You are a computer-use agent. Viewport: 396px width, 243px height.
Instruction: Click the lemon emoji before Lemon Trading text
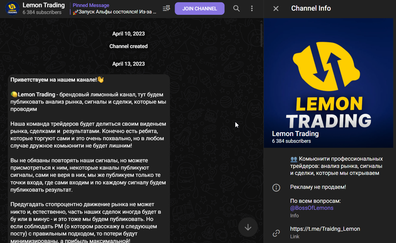[x=14, y=94]
